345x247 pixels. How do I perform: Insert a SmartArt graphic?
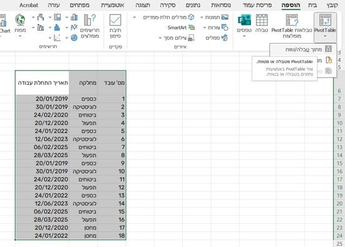(181, 27)
